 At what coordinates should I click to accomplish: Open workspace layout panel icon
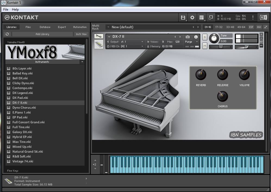[201, 18]
